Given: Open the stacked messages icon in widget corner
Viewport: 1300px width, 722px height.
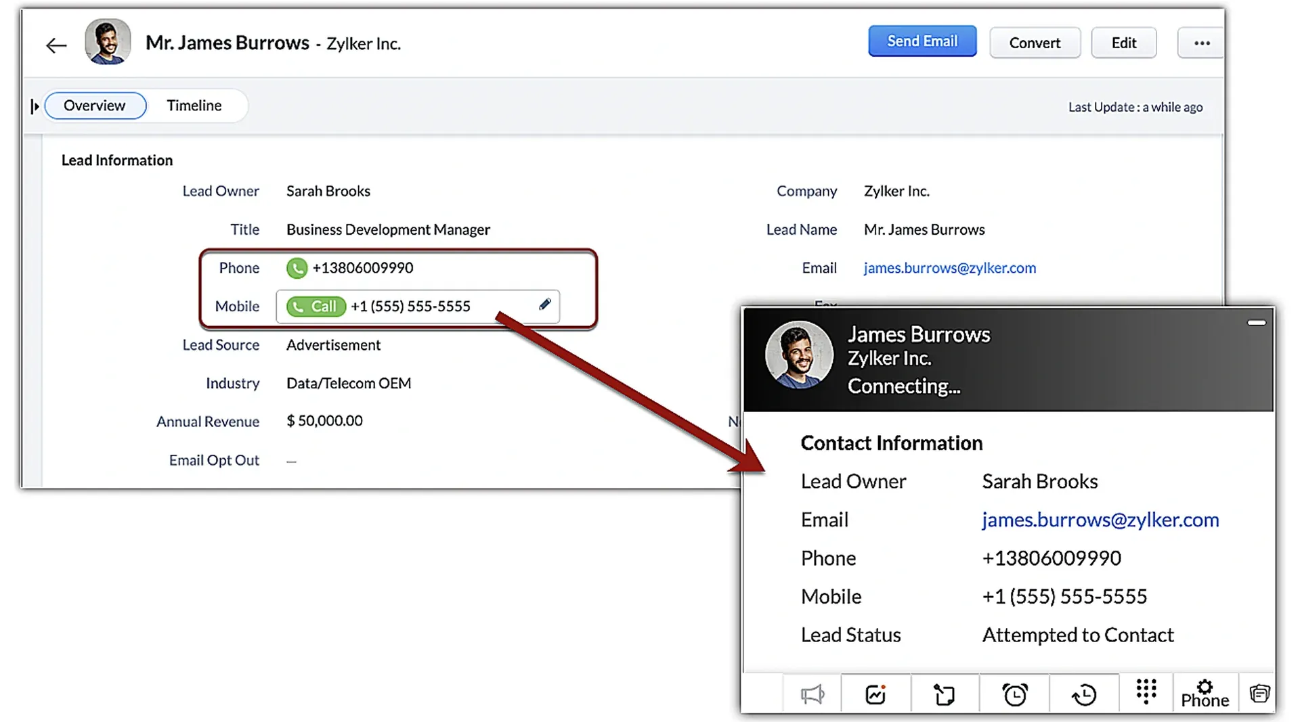Looking at the screenshot, I should click(x=1259, y=694).
